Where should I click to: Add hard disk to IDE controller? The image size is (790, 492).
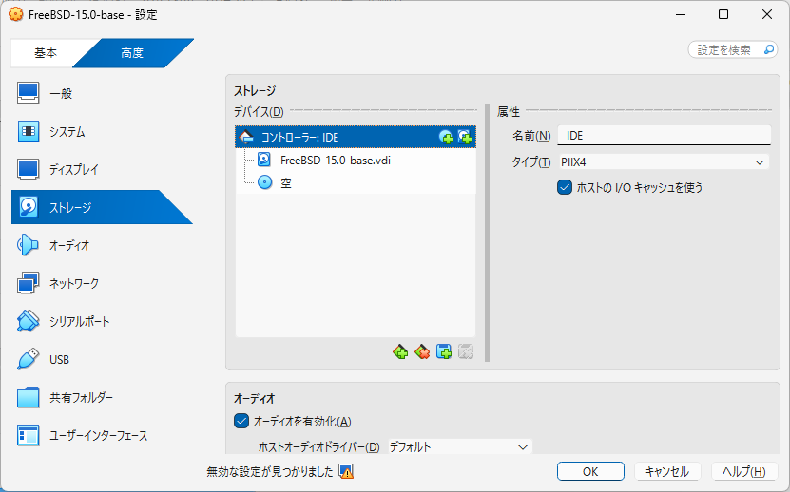tap(465, 137)
